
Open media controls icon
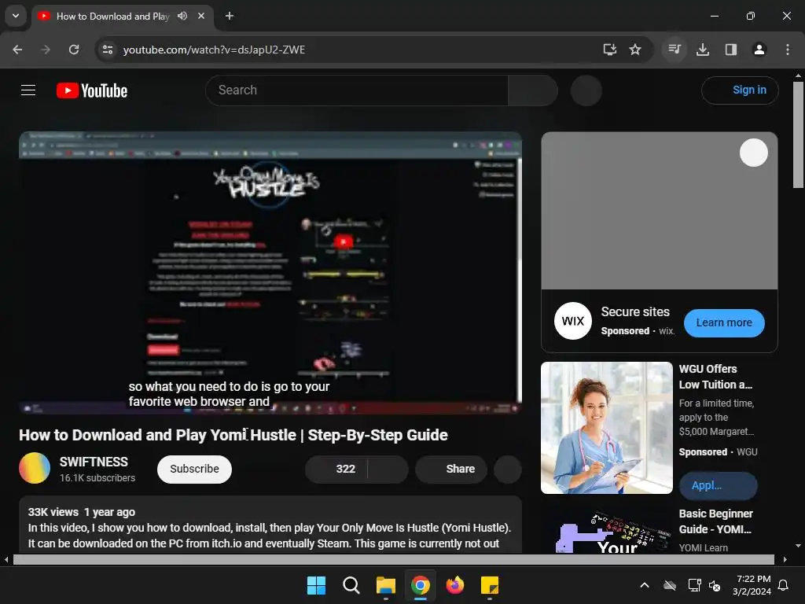tap(674, 50)
